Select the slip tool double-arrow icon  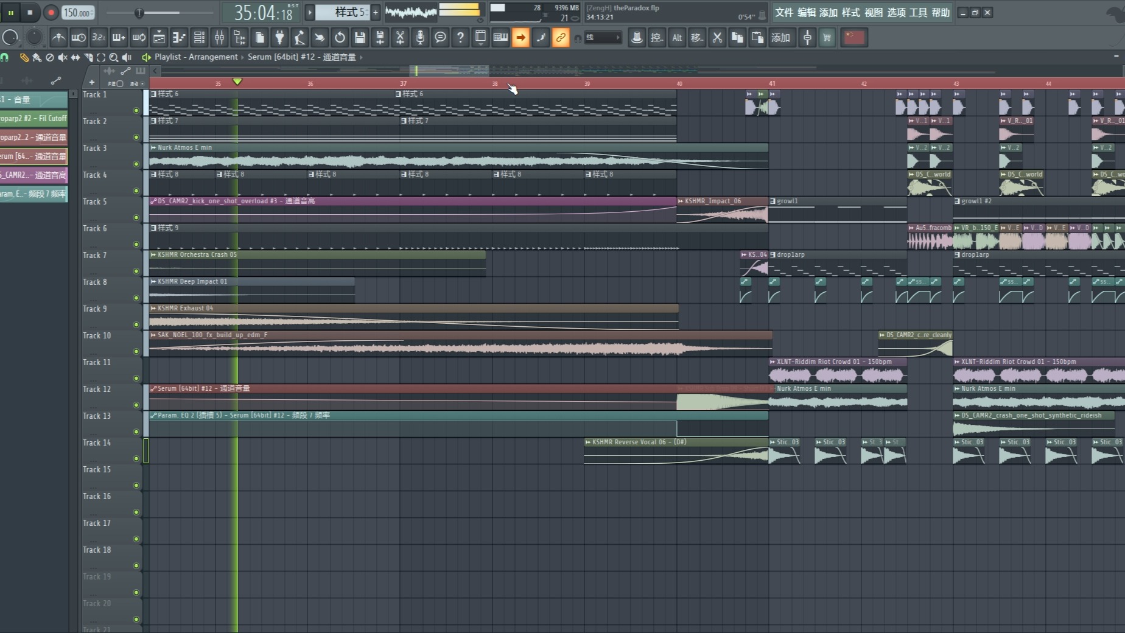[x=75, y=57]
